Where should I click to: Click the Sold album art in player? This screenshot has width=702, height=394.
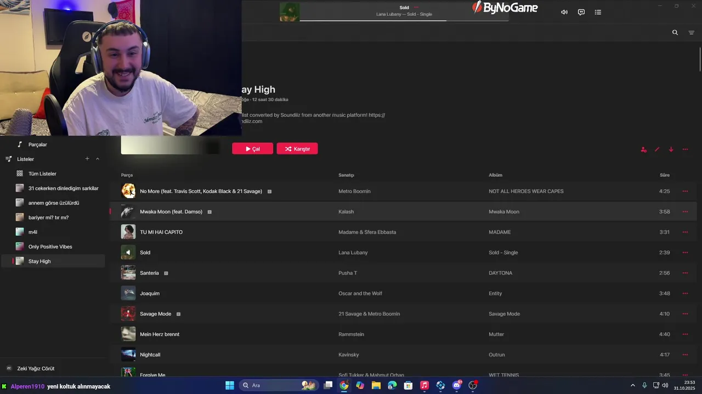click(x=290, y=12)
